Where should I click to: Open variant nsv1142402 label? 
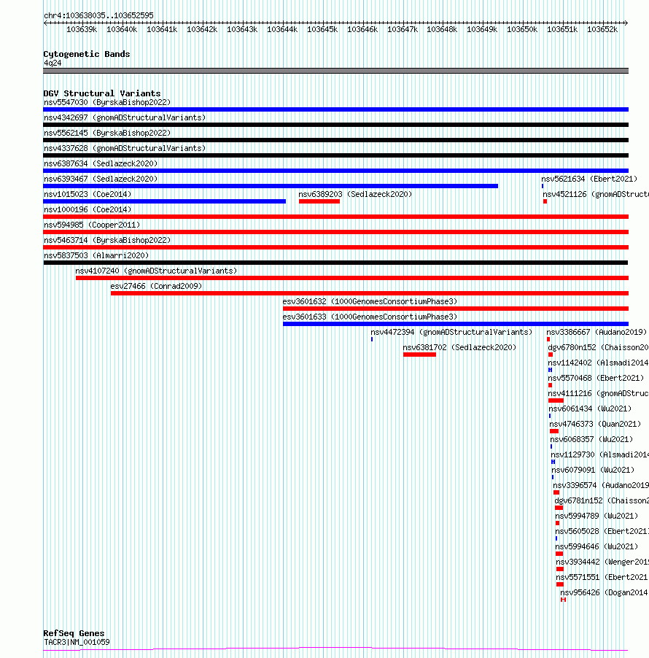[x=598, y=363]
